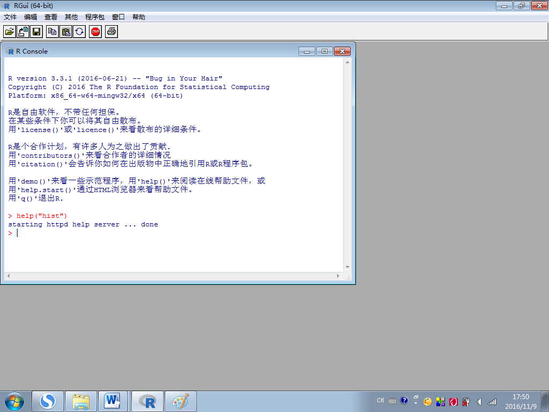Click the print icon in the toolbar
The height and width of the screenshot is (412, 549).
(x=112, y=32)
